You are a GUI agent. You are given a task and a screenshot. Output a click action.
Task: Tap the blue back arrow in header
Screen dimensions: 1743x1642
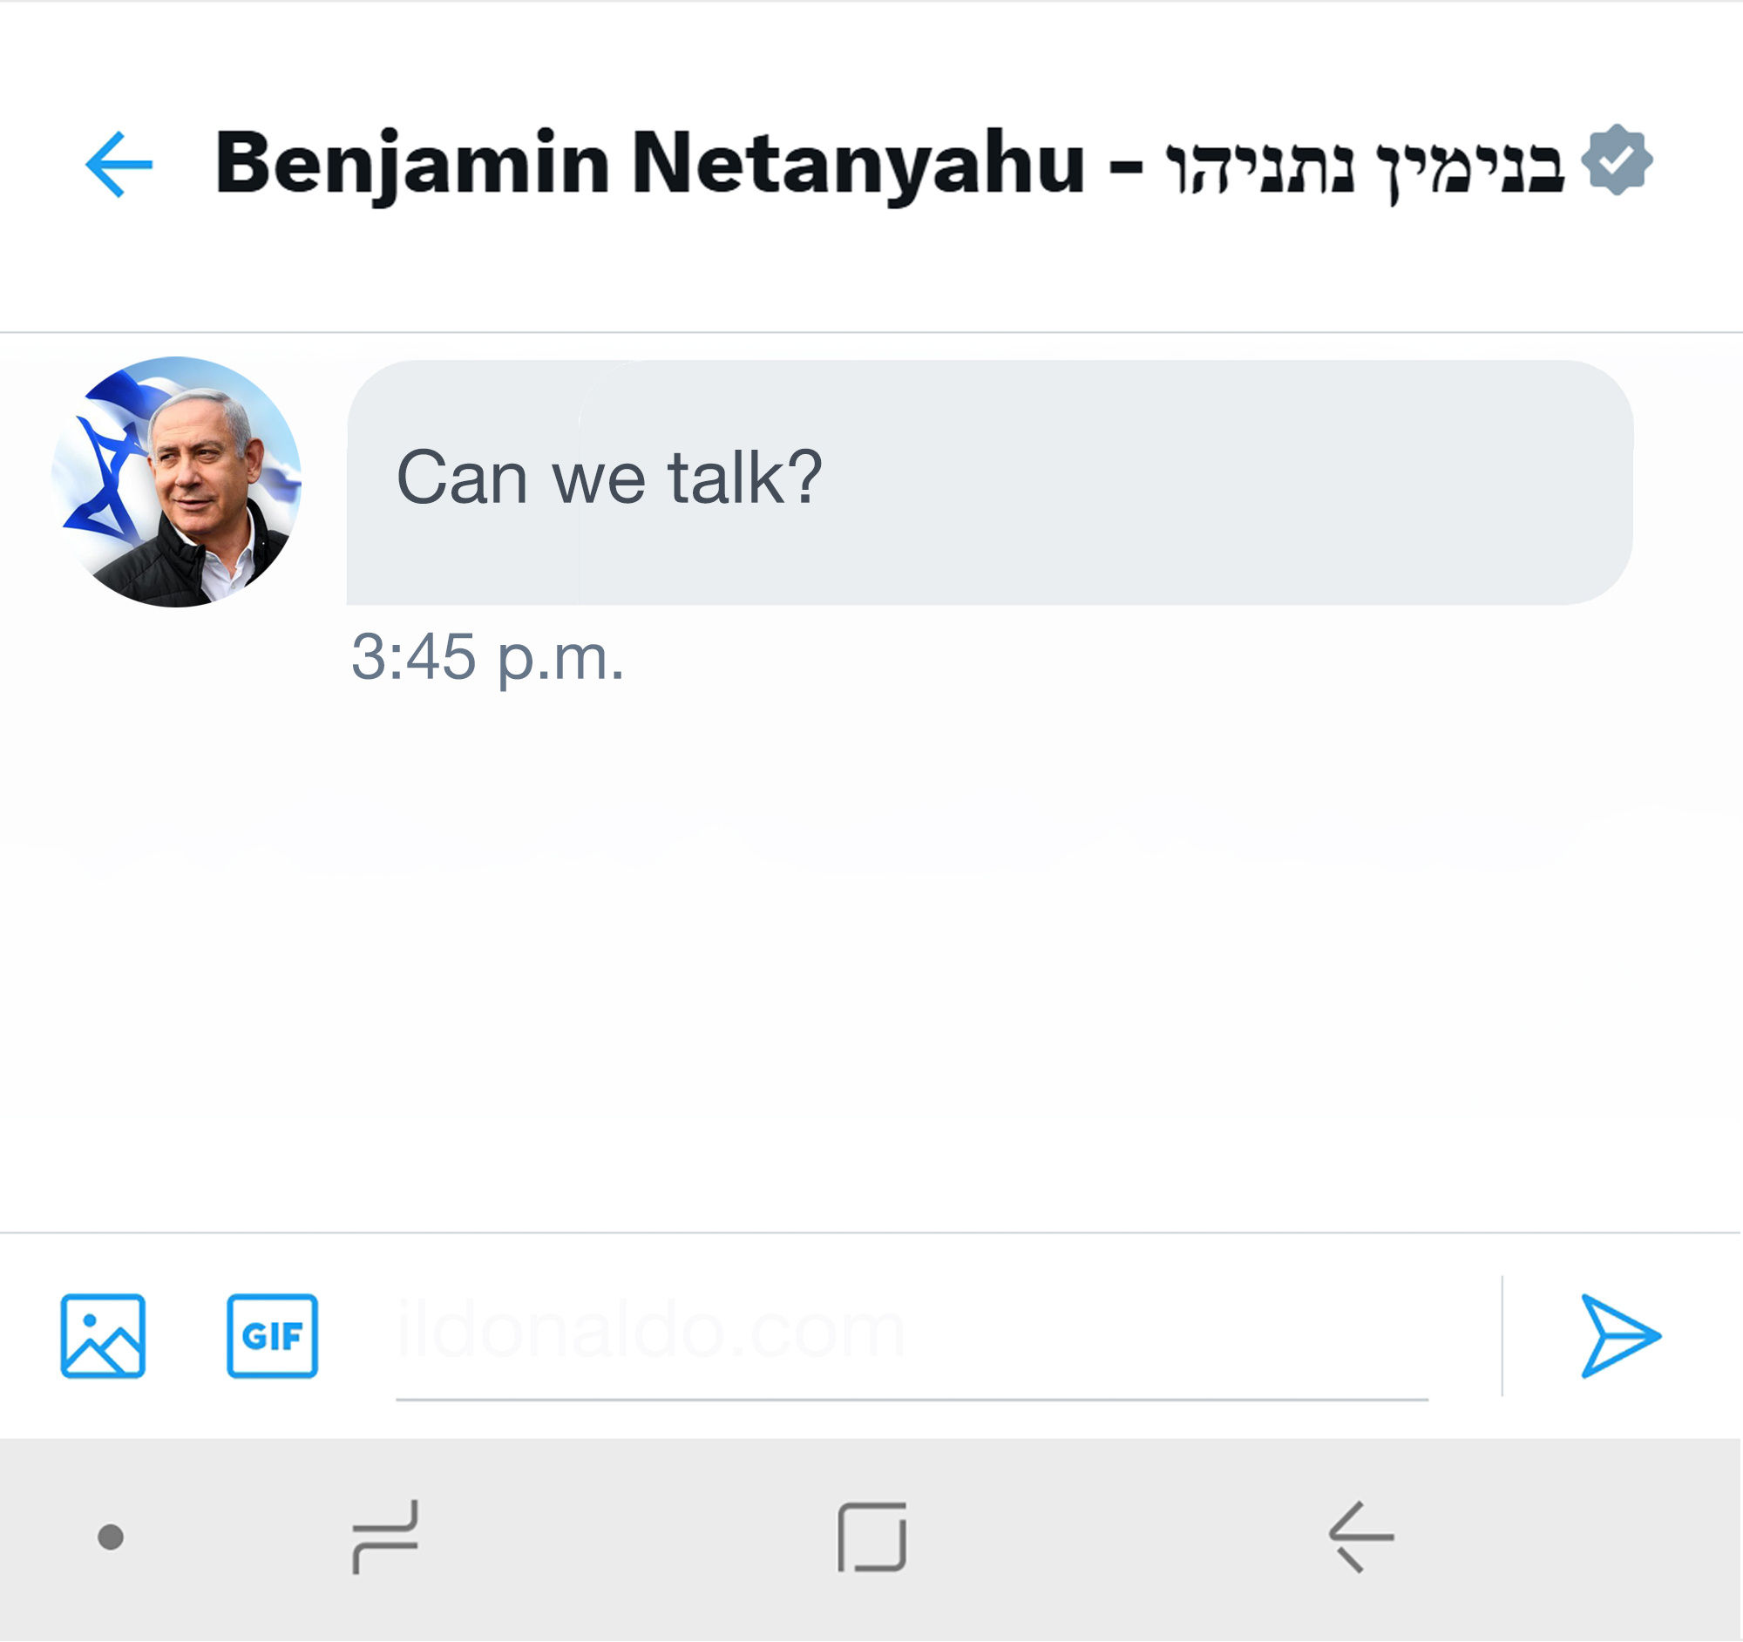pos(119,164)
